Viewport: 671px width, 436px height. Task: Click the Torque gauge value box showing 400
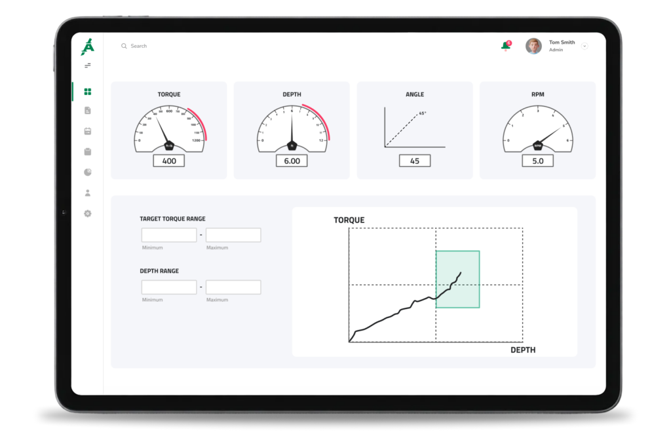169,161
